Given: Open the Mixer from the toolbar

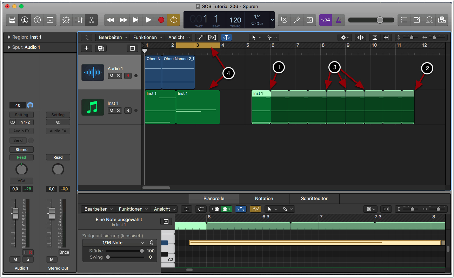Looking at the screenshot, I should click(x=79, y=20).
